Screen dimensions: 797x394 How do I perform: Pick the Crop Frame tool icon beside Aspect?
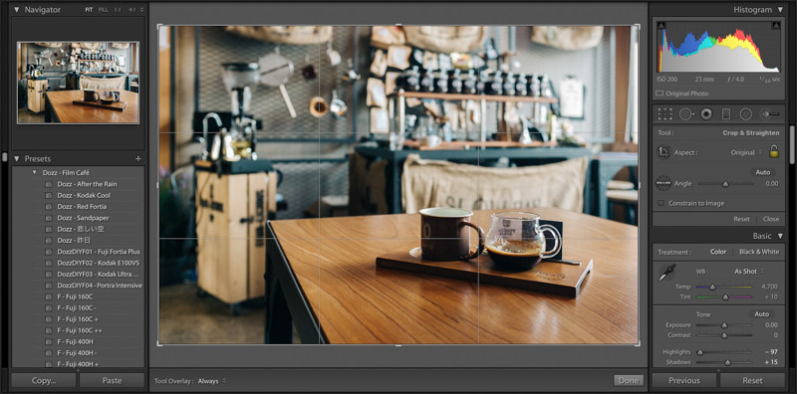pyautogui.click(x=663, y=152)
